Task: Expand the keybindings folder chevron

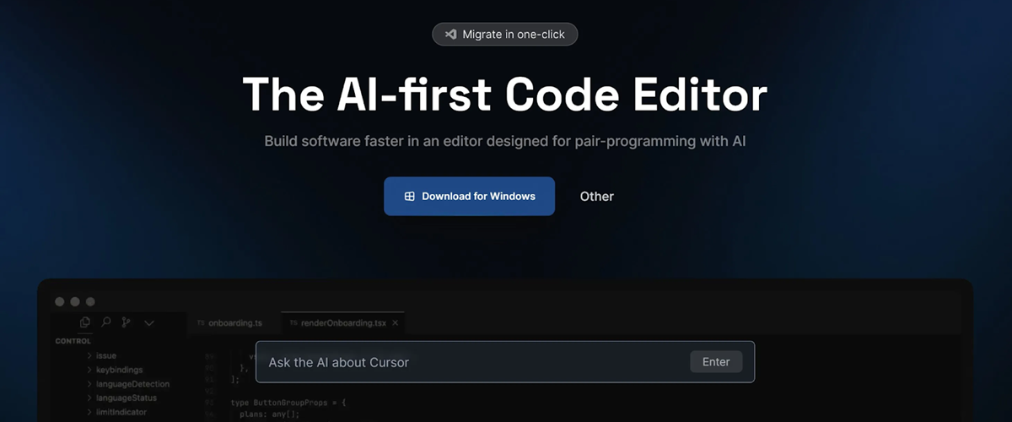Action: click(89, 370)
